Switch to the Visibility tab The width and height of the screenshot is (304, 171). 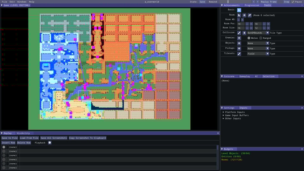[23, 133]
